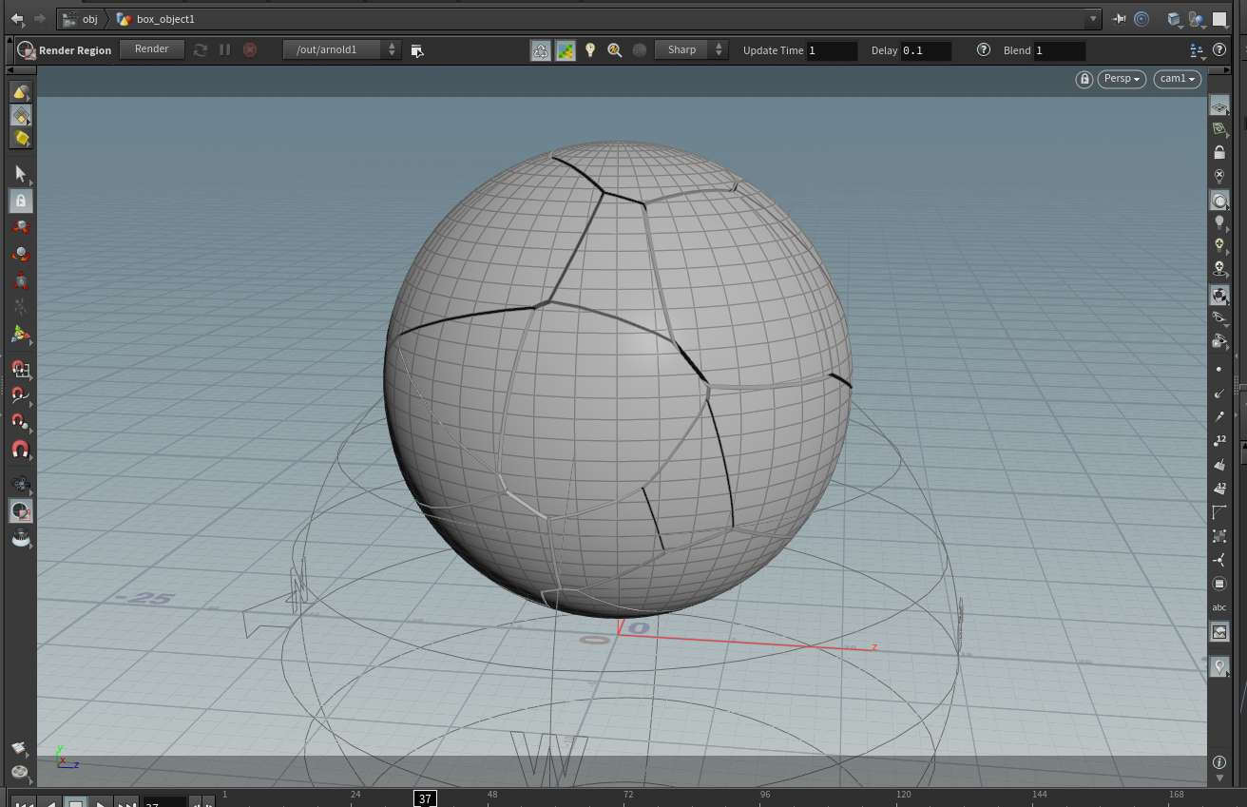
Task: Click the help question mark near Blend
Action: point(984,50)
